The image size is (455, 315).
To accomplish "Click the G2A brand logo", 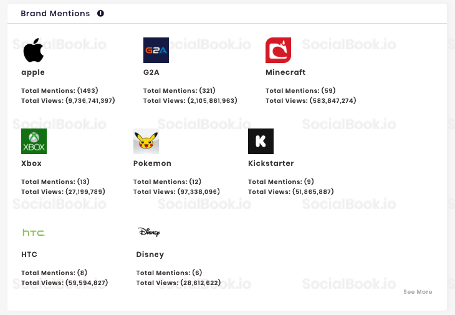I will tap(156, 50).
